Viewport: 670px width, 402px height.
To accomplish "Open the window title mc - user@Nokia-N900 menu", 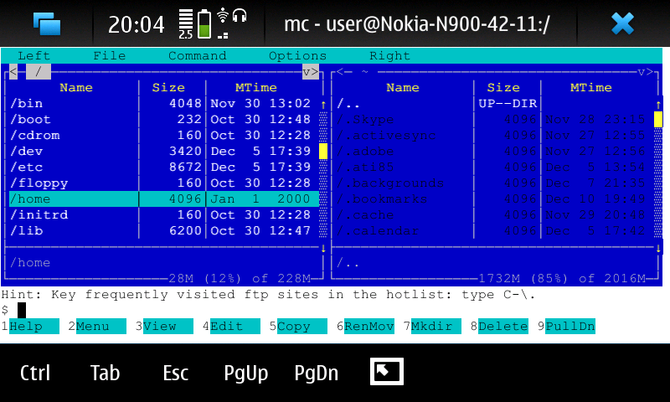I will (x=416, y=24).
